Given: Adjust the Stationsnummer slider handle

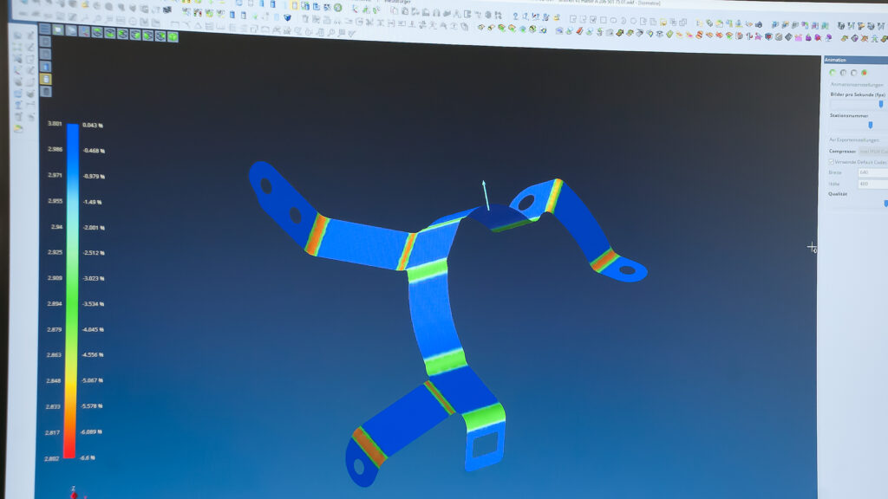Looking at the screenshot, I should [x=871, y=125].
